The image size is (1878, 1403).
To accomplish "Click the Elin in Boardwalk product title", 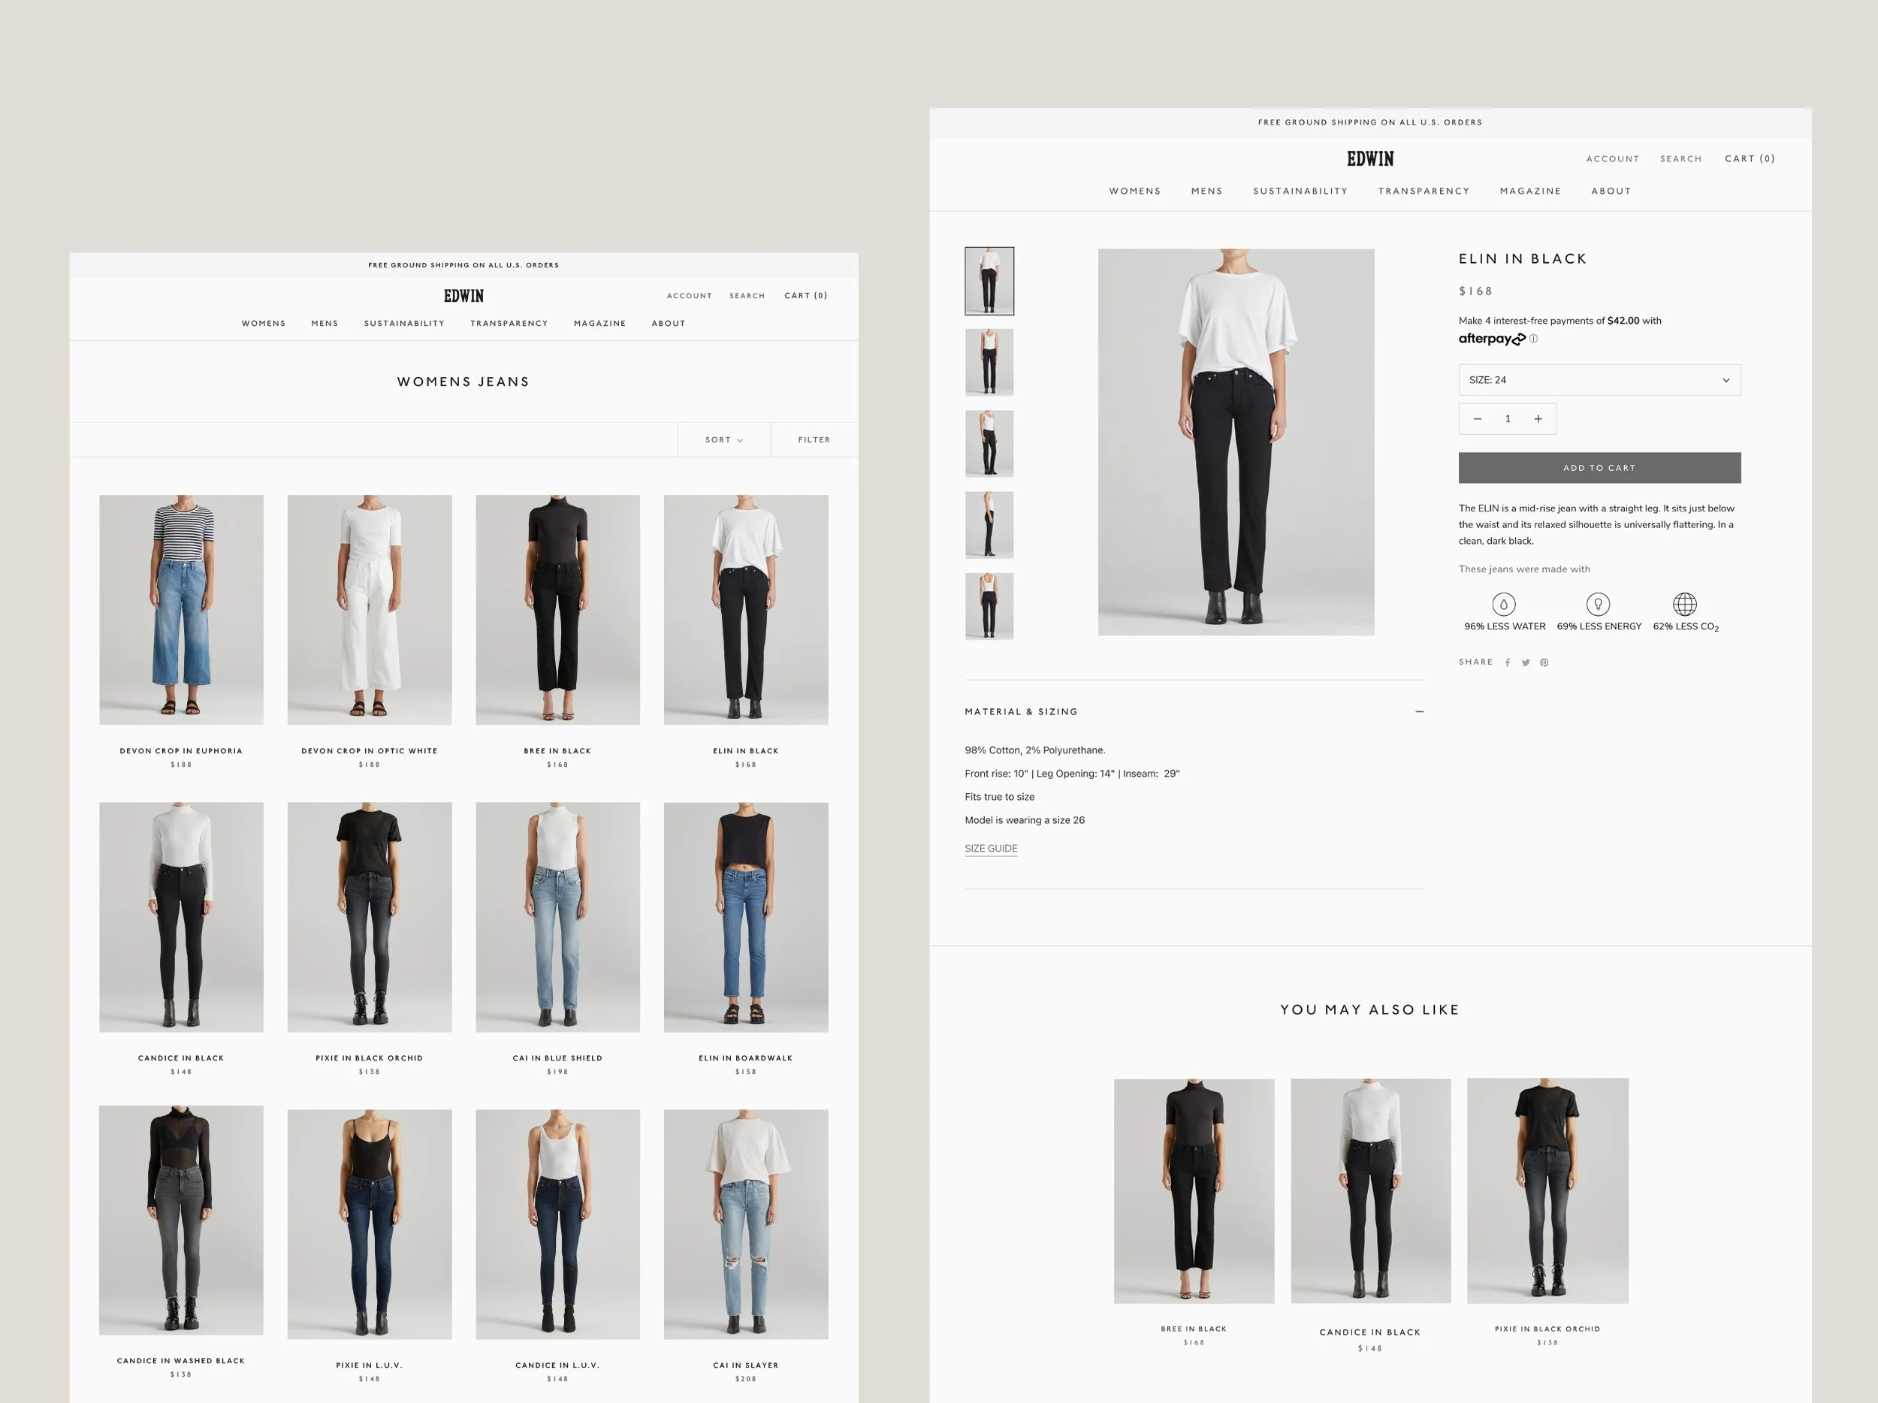I will [745, 1058].
